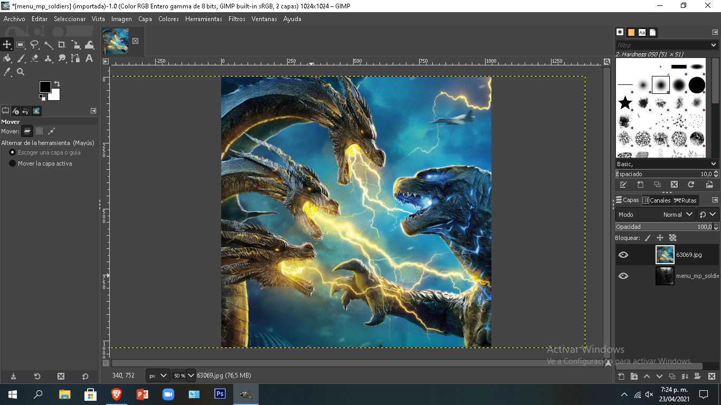This screenshot has width=721, height=405.
Task: Create a new layer
Action: click(x=621, y=377)
